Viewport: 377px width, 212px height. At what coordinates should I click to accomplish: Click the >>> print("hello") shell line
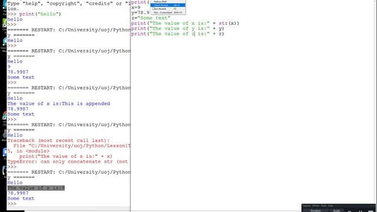pos(34,14)
